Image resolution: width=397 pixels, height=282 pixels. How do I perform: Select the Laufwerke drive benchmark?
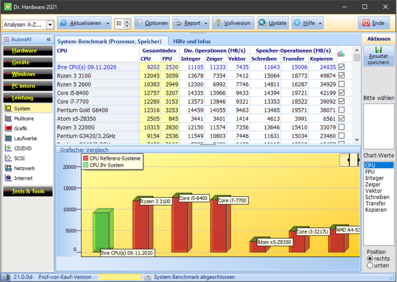coord(25,139)
